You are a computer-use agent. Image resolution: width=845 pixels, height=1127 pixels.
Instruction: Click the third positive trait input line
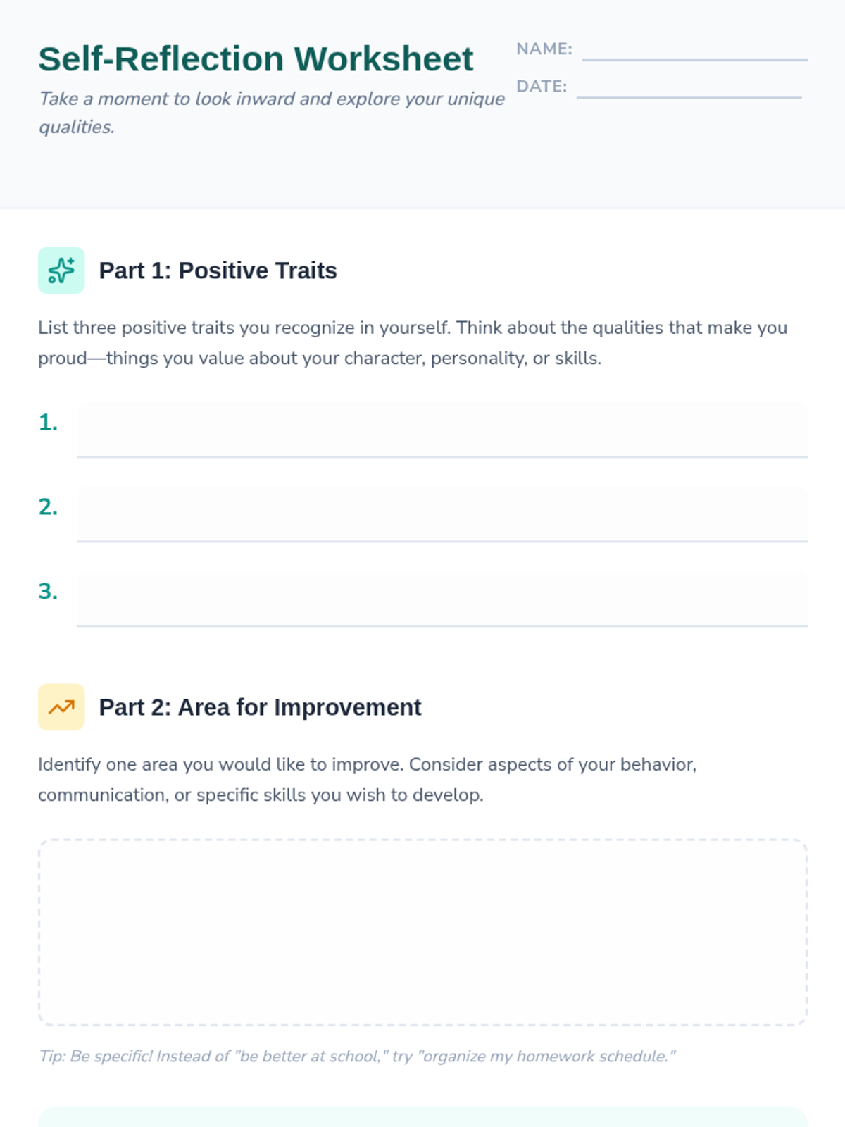pyautogui.click(x=442, y=599)
